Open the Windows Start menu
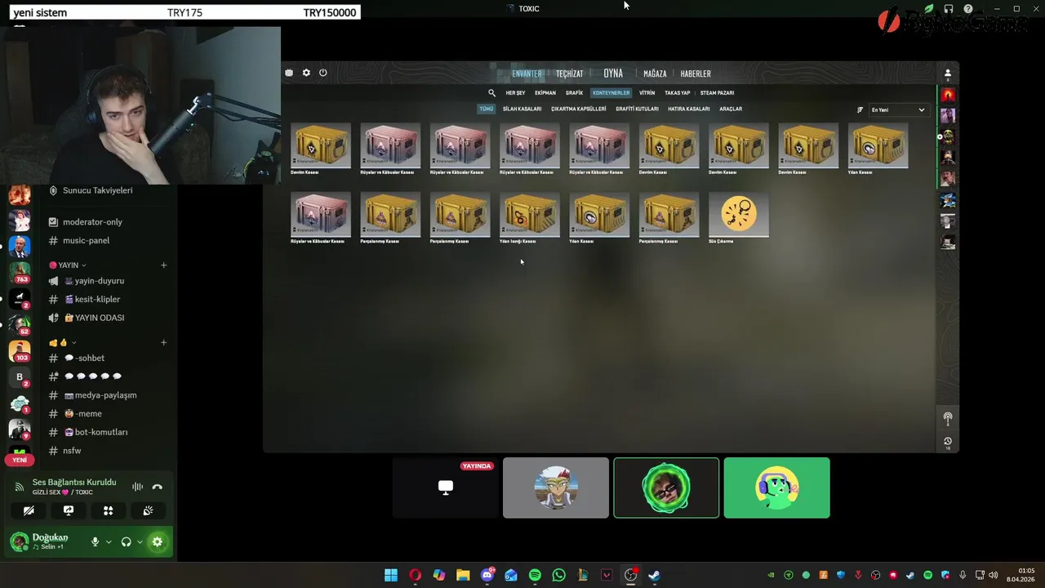Image resolution: width=1045 pixels, height=588 pixels. coord(391,575)
